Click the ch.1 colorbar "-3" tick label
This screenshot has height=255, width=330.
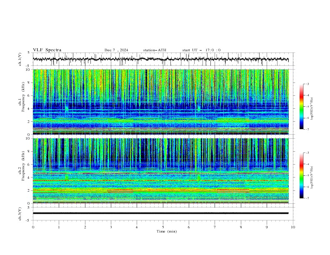[307, 84]
